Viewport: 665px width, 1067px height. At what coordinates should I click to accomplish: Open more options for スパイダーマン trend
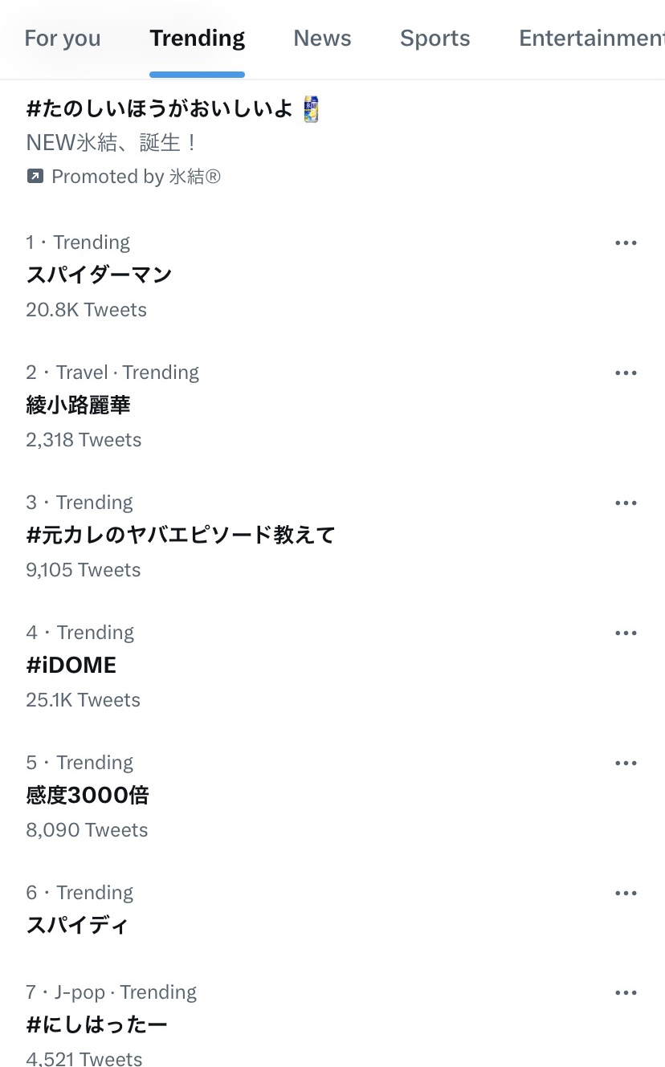tap(626, 243)
